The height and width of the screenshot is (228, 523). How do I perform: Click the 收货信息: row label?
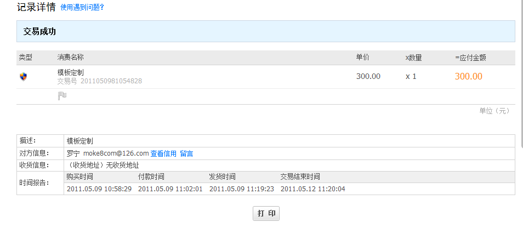click(34, 166)
